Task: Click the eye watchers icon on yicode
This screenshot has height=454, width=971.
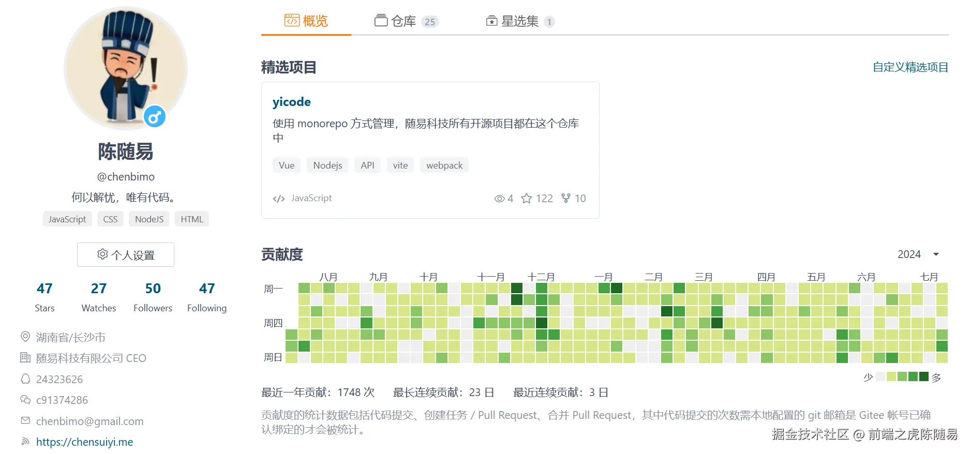Action: 499,199
